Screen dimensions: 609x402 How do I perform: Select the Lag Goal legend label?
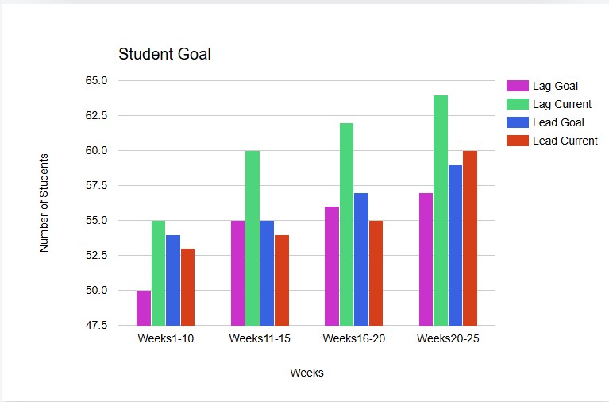click(555, 86)
